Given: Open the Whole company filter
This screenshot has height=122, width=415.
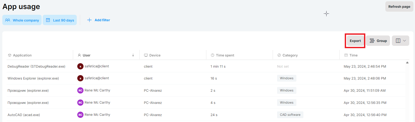Looking at the screenshot, I should (x=22, y=20).
